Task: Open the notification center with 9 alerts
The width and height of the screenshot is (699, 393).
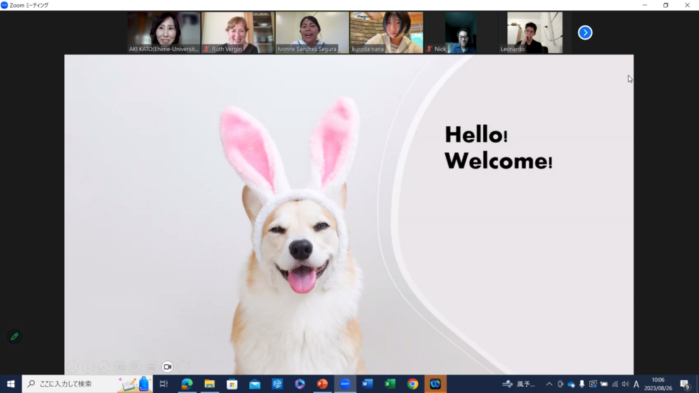Action: (685, 384)
